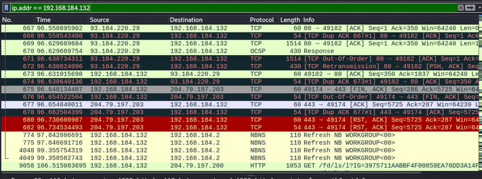Click the Info column header
The width and height of the screenshot is (482, 179).
tap(390, 20)
